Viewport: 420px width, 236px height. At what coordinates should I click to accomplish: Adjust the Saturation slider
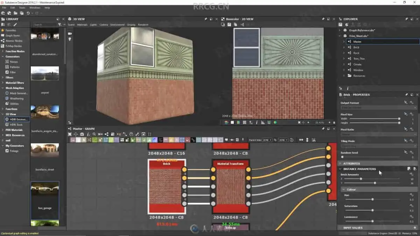point(372,210)
